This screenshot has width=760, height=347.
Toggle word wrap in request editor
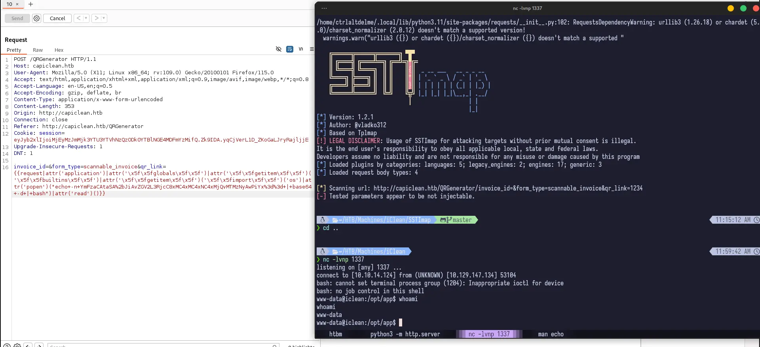(290, 49)
